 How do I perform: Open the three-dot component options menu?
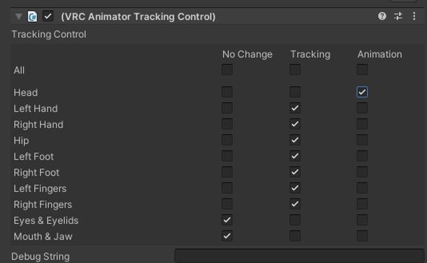pyautogui.click(x=414, y=16)
